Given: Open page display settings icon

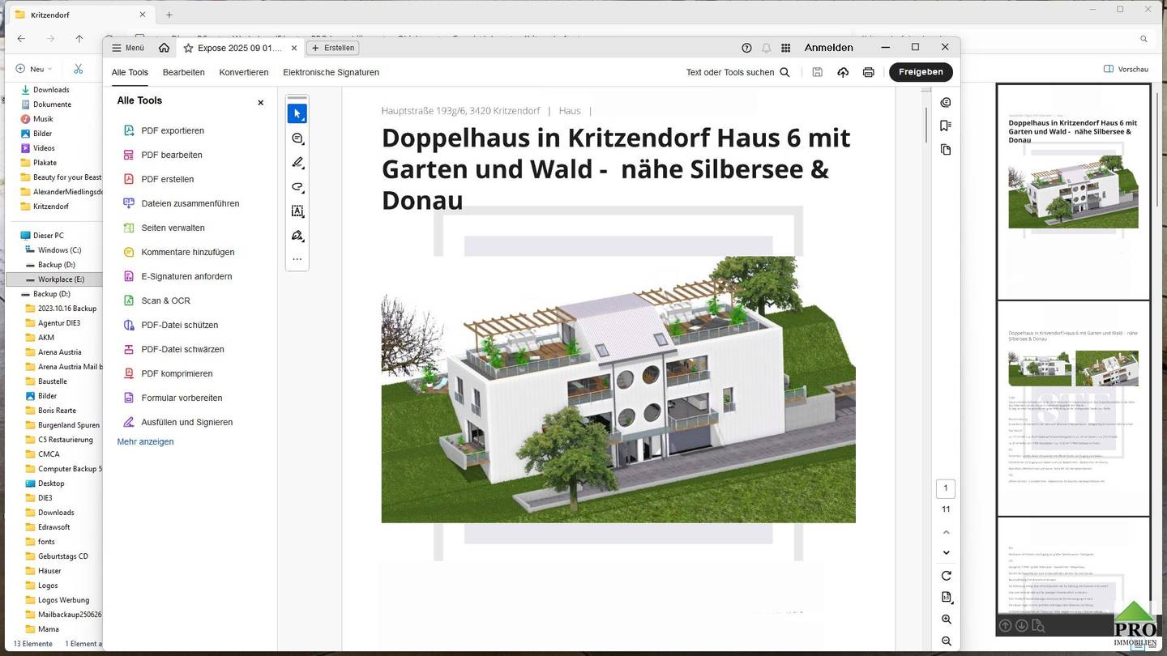Looking at the screenshot, I should point(946,598).
